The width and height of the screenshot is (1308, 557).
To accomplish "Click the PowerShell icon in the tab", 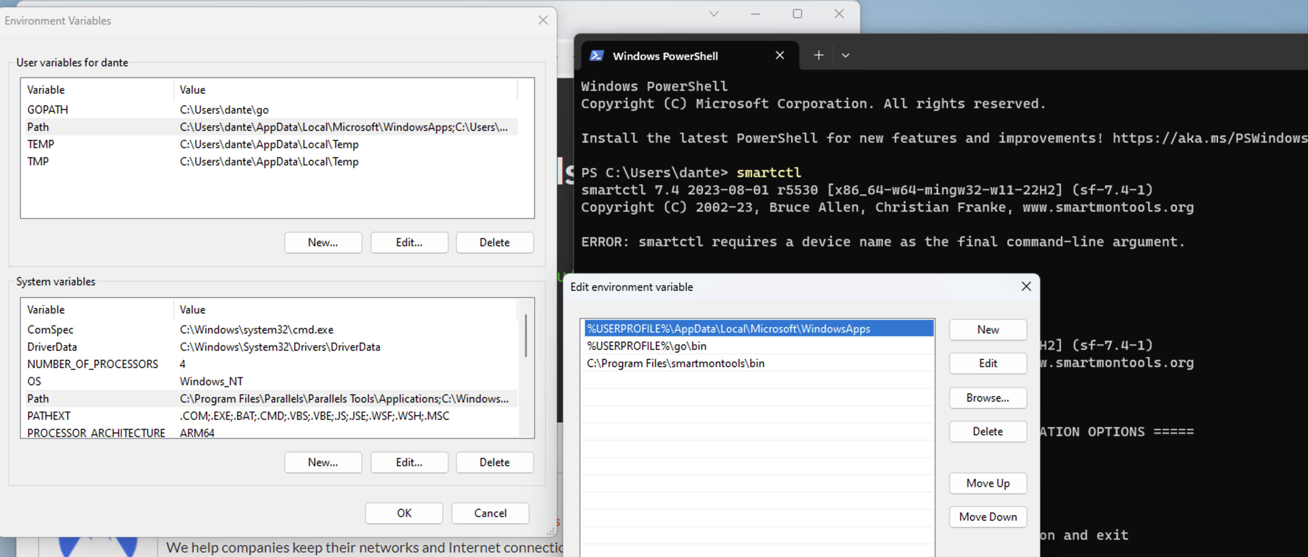I will 596,56.
